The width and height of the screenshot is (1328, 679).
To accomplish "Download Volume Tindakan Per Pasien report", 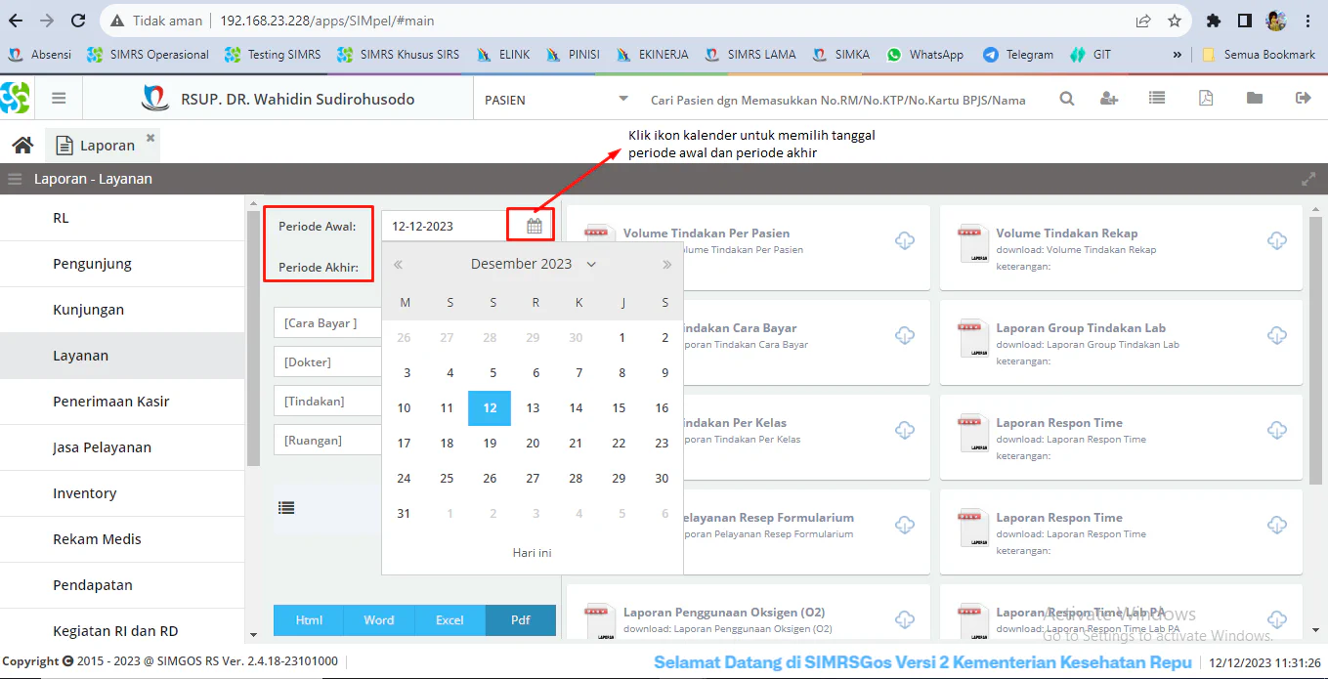I will point(905,240).
